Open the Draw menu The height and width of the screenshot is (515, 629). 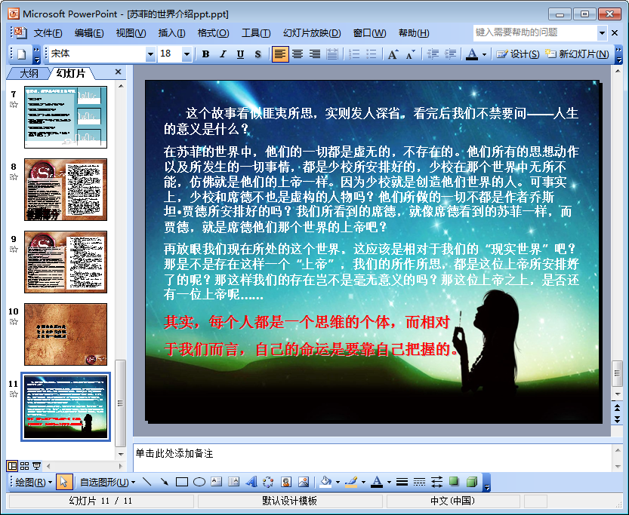pyautogui.click(x=34, y=482)
